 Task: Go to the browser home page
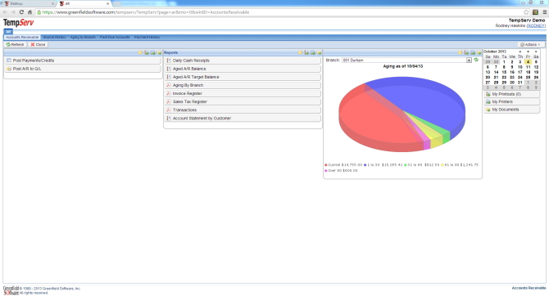tap(29, 12)
